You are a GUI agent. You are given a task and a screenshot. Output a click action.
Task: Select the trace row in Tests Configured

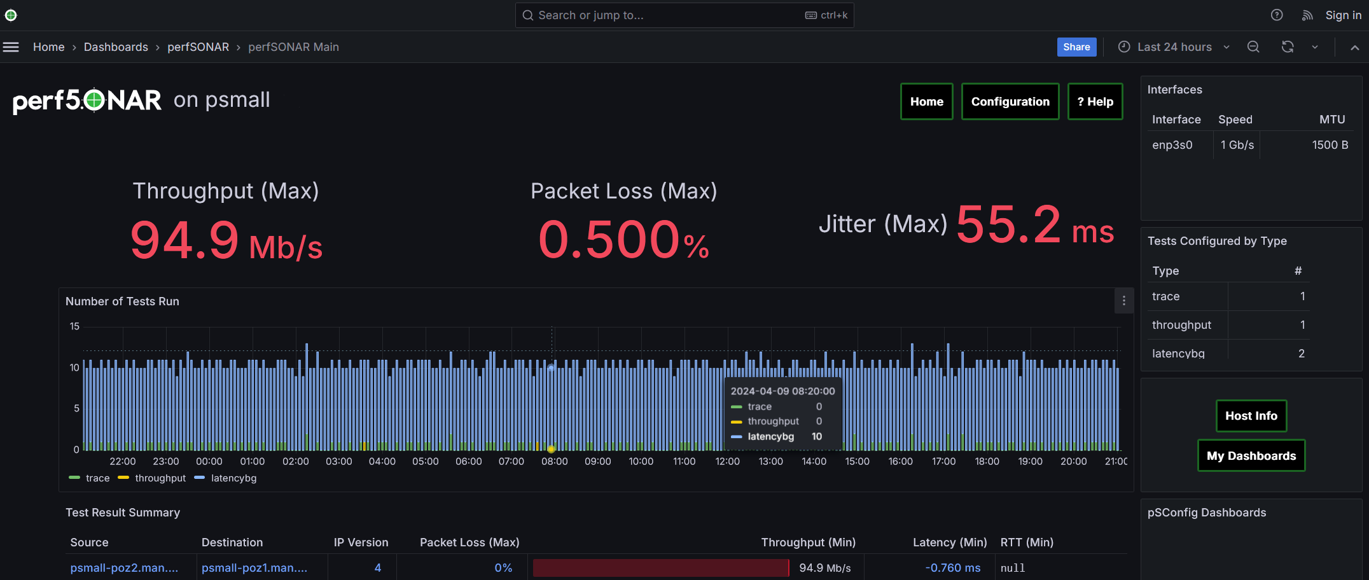coord(1228,296)
